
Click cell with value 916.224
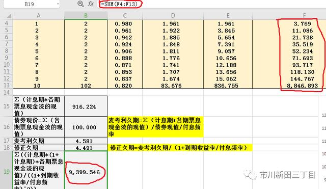86,106
